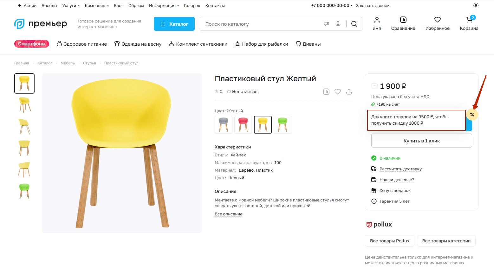This screenshot has width=494, height=276.
Task: Choose the green chair color swatch
Action: point(283,124)
